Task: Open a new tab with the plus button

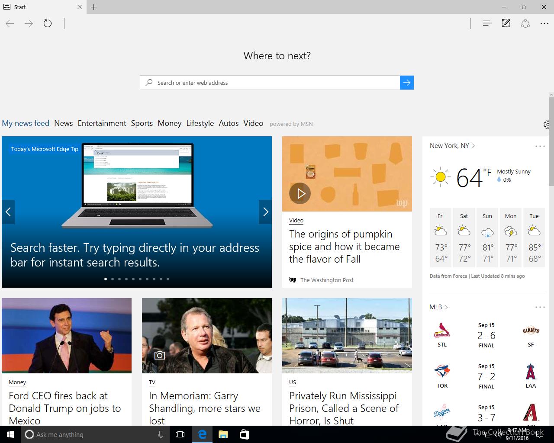Action: click(x=94, y=7)
